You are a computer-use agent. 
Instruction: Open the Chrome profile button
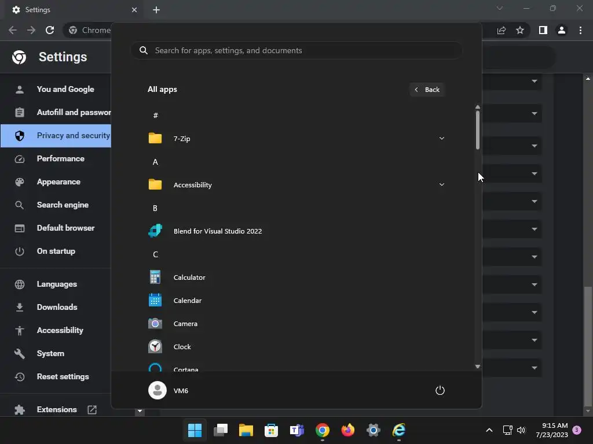point(562,30)
